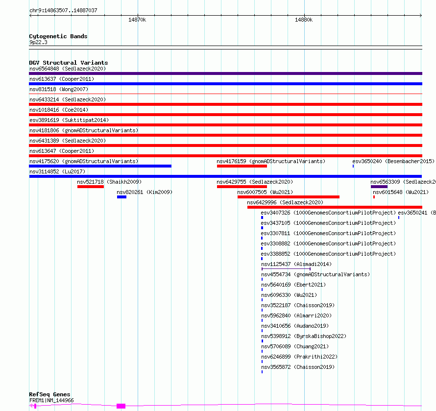Click the chr9:14863507..14887037 coordinate label
This screenshot has height=411, width=436.
(63, 10)
